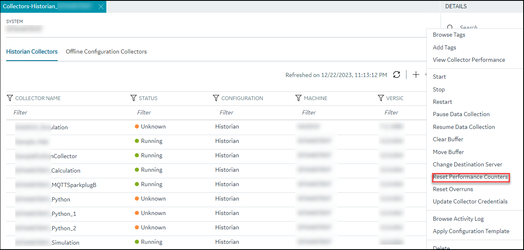Open Version column filter icon

point(381,98)
